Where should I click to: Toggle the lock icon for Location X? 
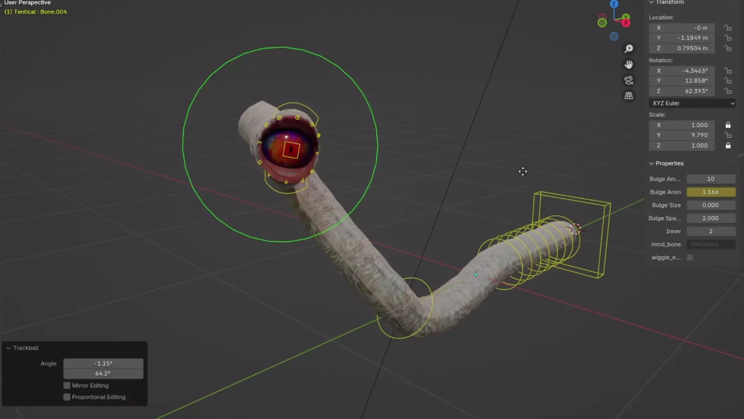click(x=728, y=28)
